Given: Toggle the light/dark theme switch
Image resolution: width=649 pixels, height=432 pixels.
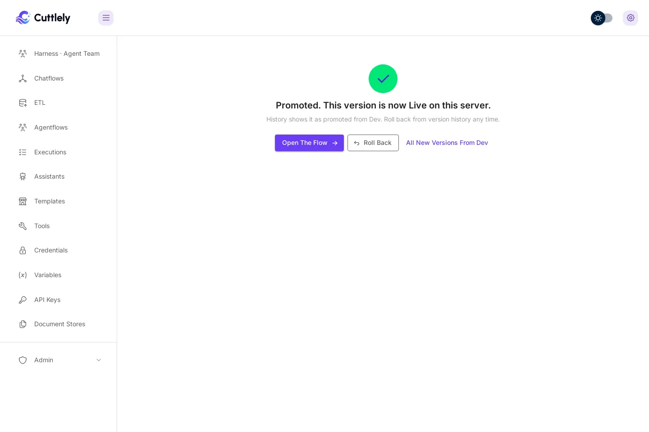Looking at the screenshot, I should click(x=602, y=18).
